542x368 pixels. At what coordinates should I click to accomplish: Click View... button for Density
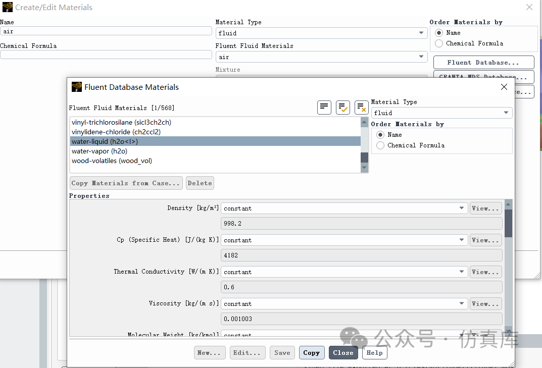pos(485,208)
